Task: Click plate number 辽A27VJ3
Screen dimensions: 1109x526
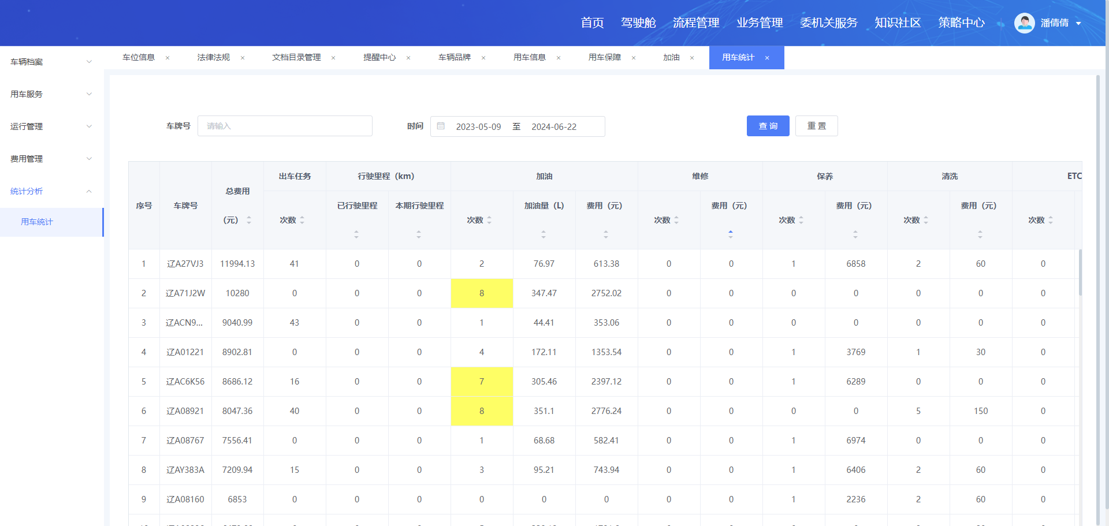Action: 185,264
